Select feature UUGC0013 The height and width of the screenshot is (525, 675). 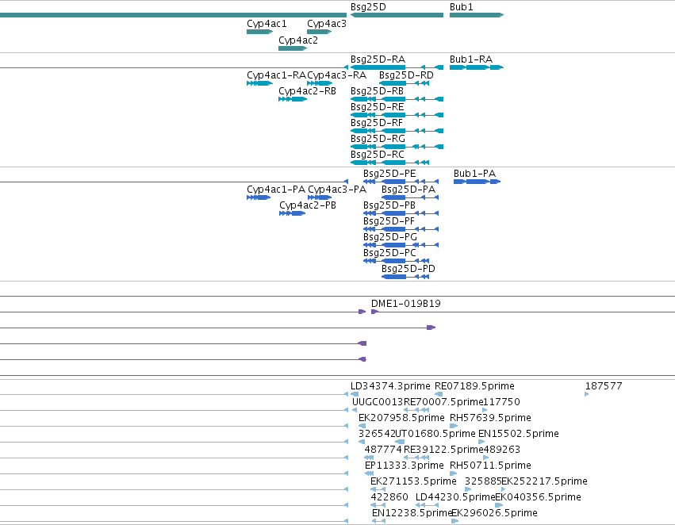tap(355, 410)
